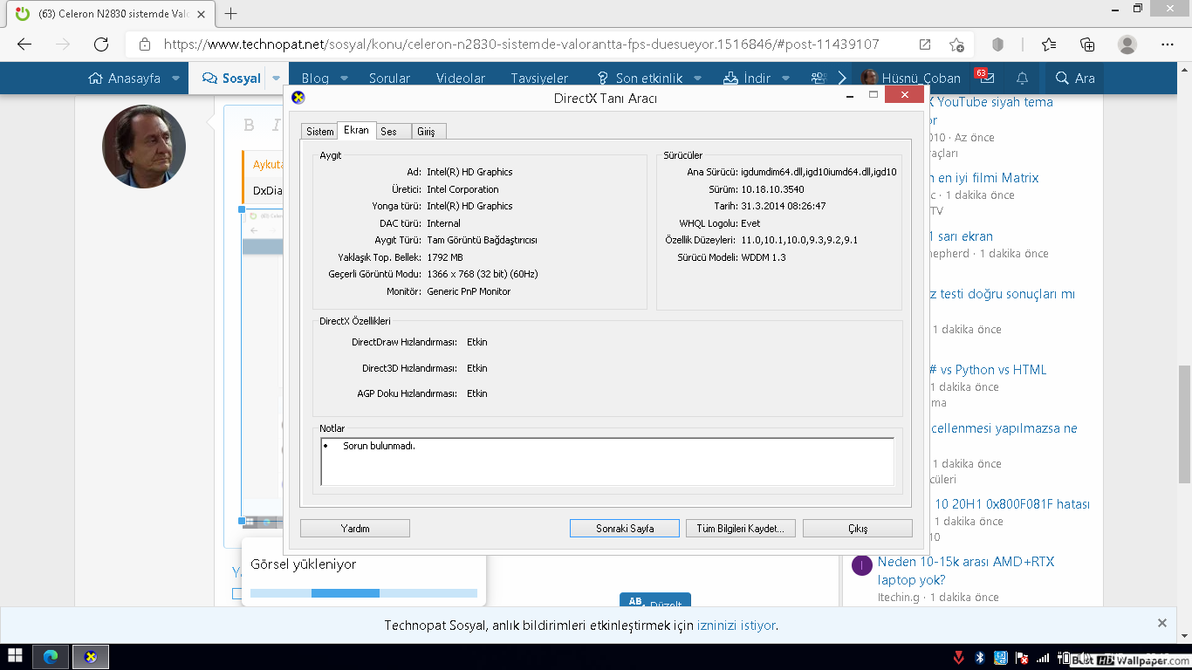Expand the Anasayfa dropdown arrow

tap(175, 78)
